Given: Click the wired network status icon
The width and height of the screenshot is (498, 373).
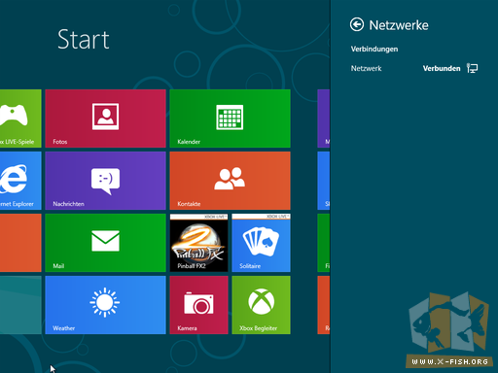Looking at the screenshot, I should pos(472,68).
